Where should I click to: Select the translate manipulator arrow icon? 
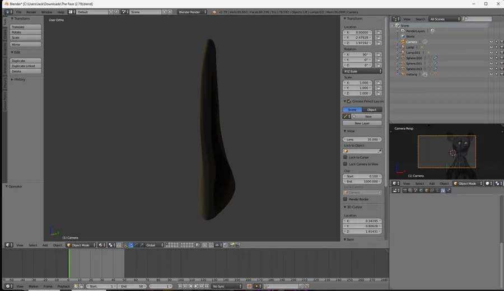point(131,245)
